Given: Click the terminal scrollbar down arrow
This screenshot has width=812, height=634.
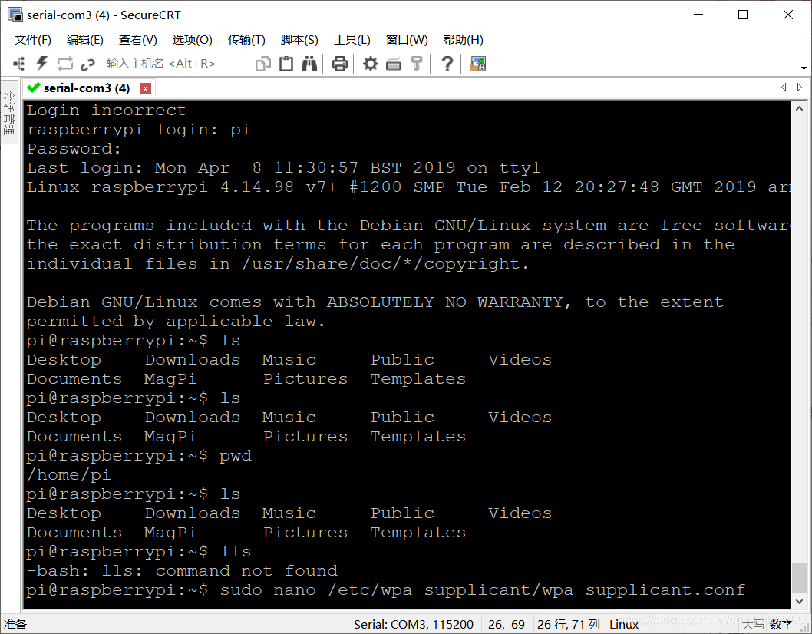Looking at the screenshot, I should 799,601.
